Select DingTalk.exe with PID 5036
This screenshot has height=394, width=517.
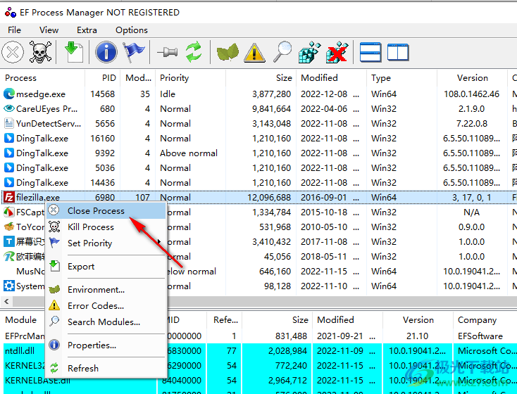pos(258,168)
